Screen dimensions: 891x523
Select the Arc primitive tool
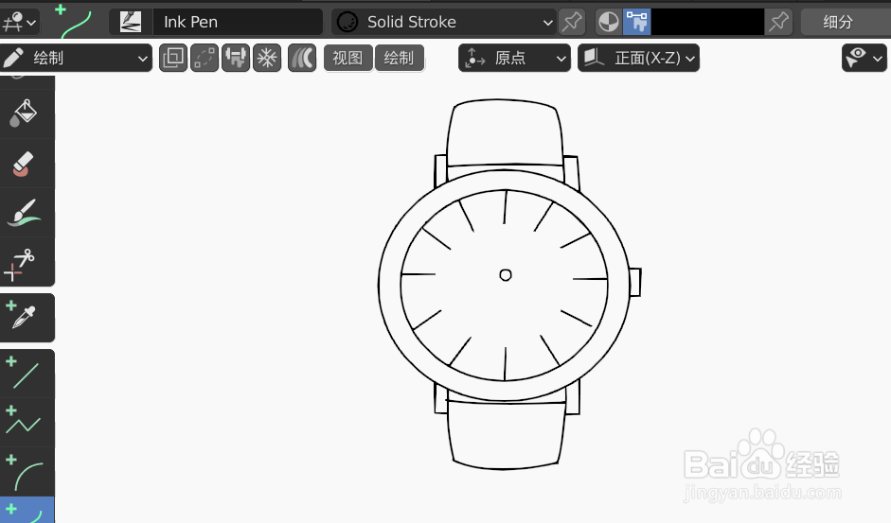click(24, 472)
